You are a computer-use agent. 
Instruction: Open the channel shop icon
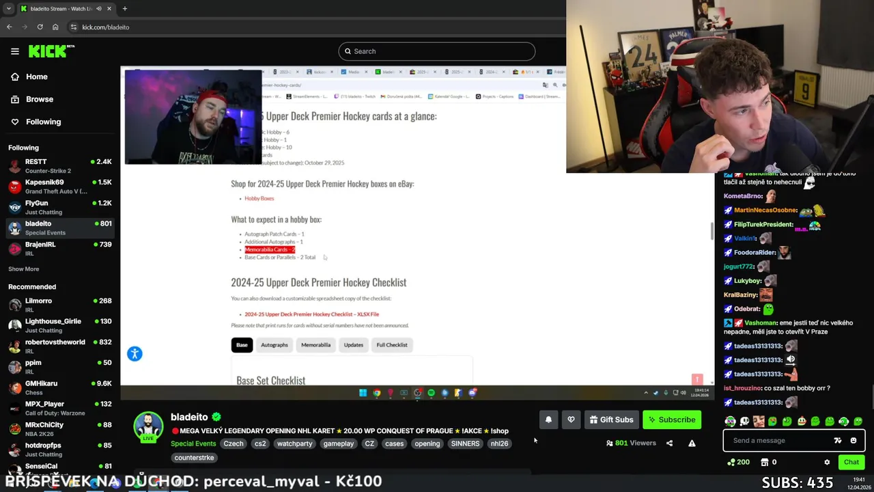pyautogui.click(x=765, y=462)
